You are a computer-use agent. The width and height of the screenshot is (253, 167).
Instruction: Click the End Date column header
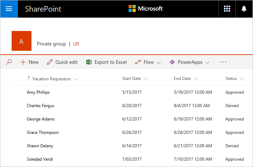pyautogui.click(x=182, y=79)
